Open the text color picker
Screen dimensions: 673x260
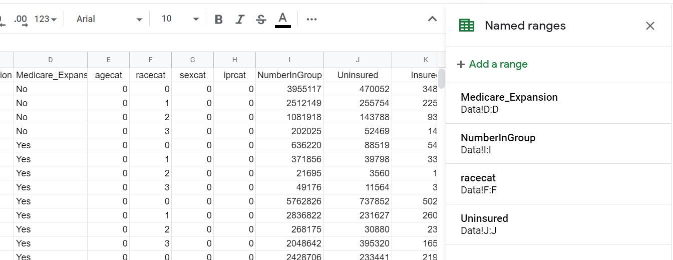tap(282, 19)
